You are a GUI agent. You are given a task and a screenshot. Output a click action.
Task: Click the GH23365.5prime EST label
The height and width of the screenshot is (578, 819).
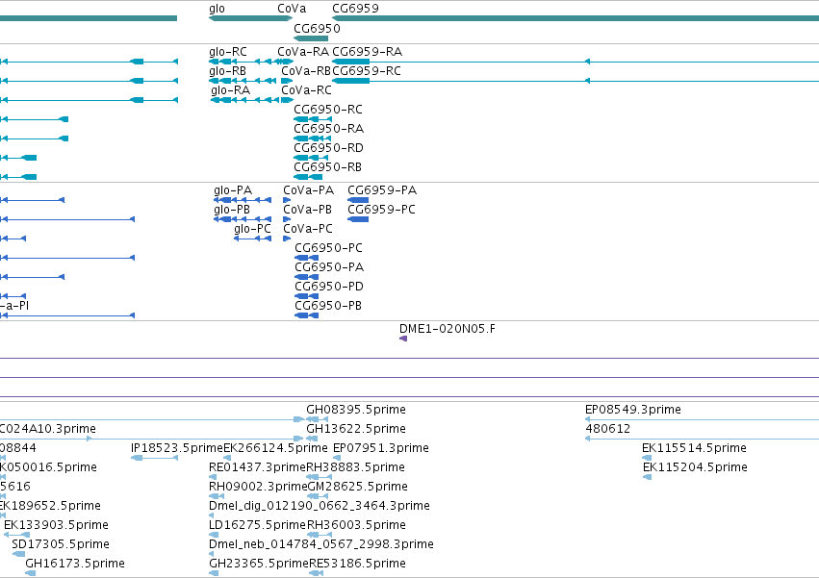pyautogui.click(x=259, y=564)
